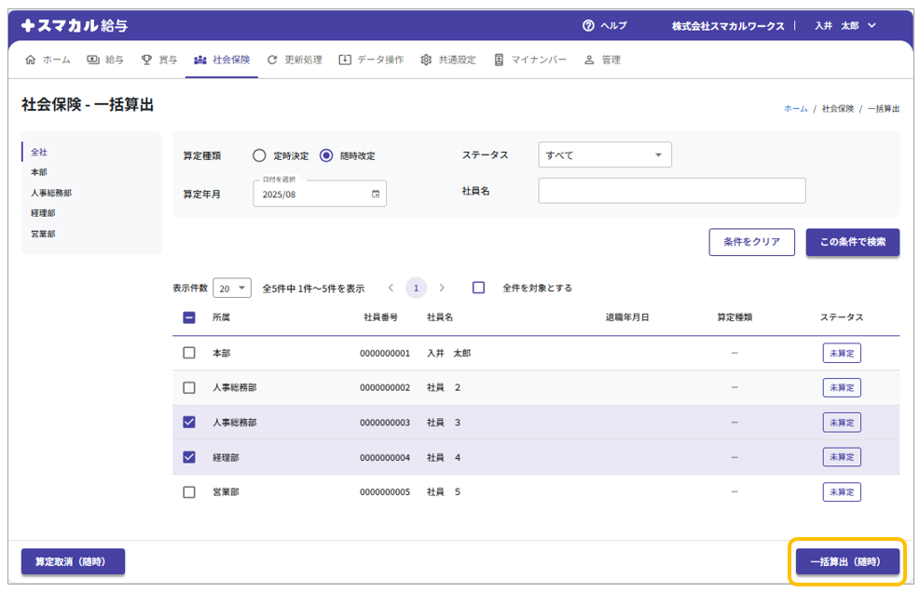
Task: Click the trophy icon for 賞与
Action: click(146, 60)
